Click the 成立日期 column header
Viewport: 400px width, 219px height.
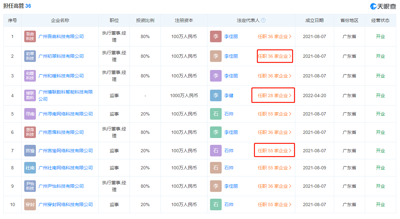coord(314,20)
